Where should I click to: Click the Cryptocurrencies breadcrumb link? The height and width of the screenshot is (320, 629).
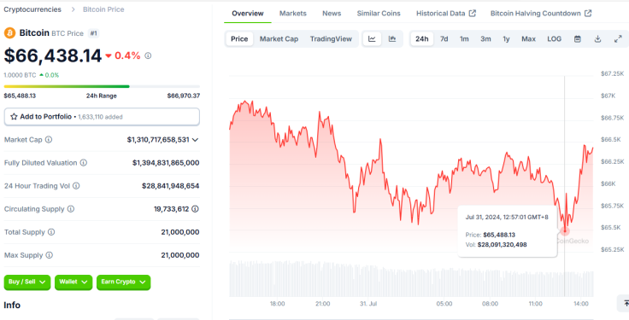[x=32, y=9]
